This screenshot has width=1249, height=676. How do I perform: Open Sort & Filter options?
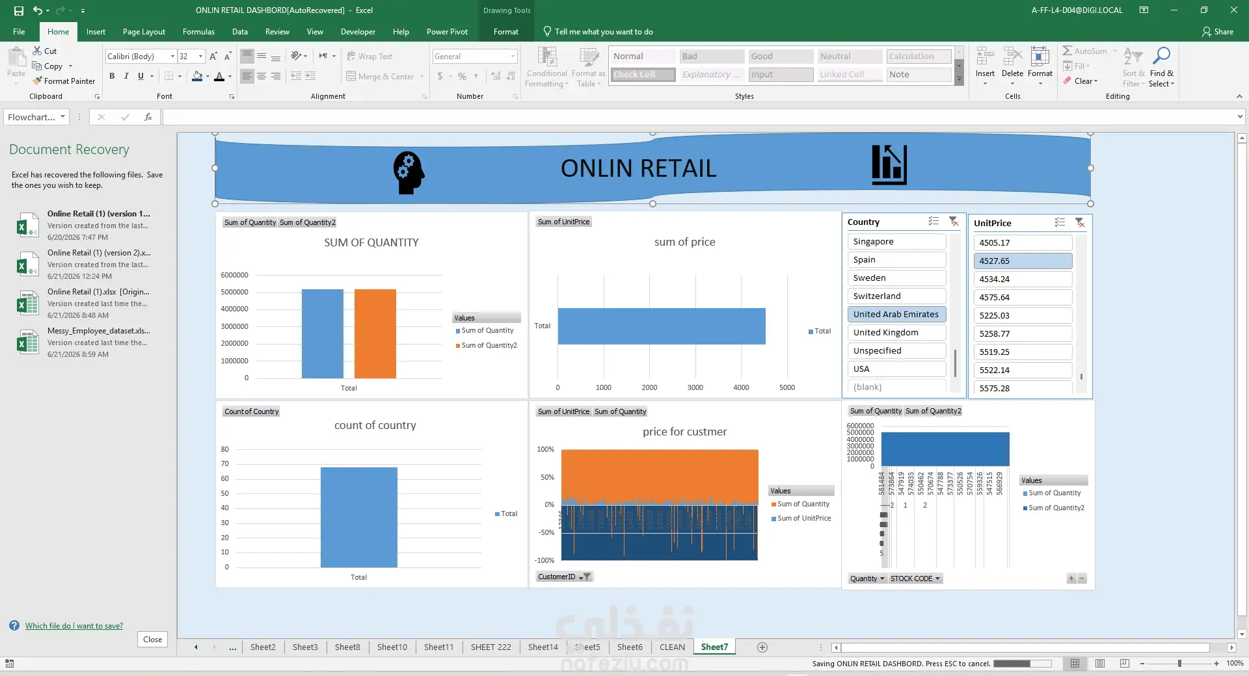[1133, 68]
